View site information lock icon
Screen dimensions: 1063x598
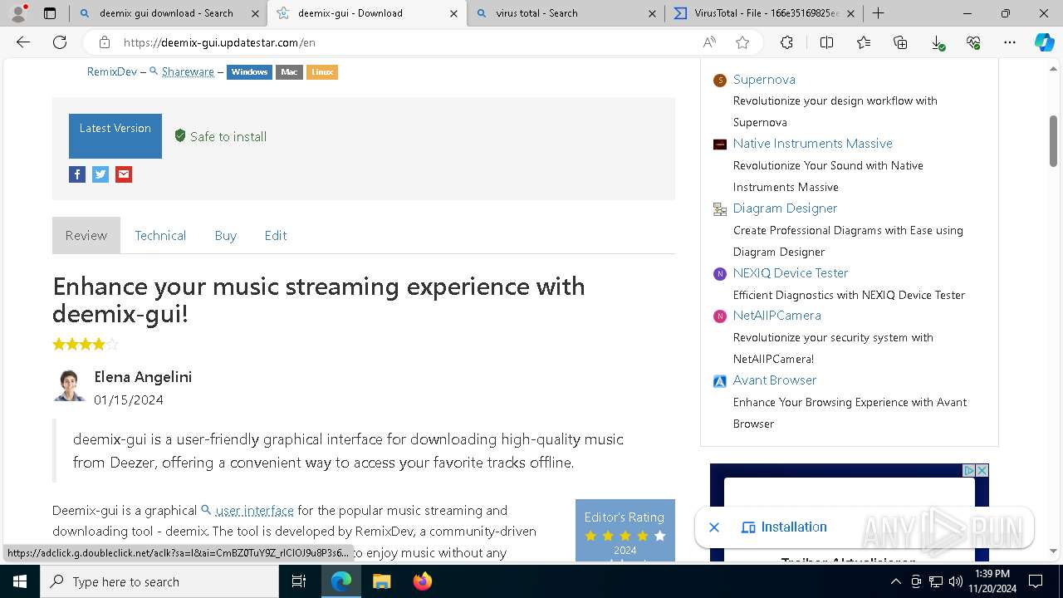click(x=104, y=42)
